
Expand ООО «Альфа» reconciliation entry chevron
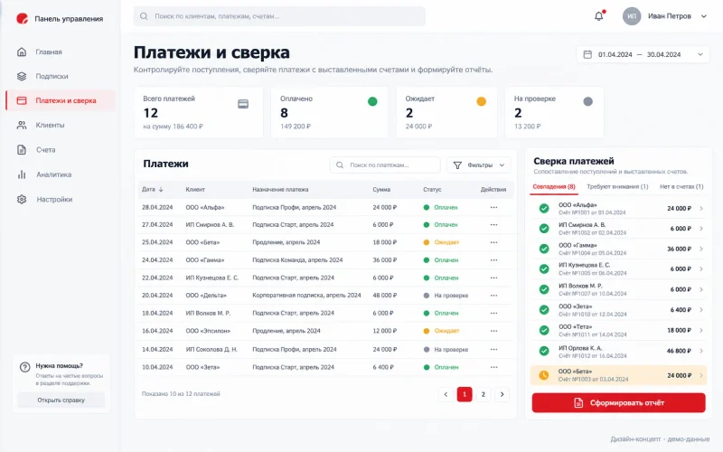pos(701,209)
